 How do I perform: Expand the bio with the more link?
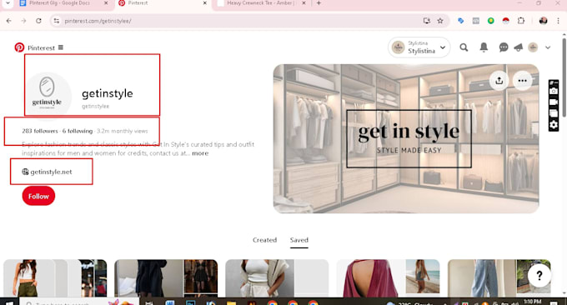tap(200, 153)
